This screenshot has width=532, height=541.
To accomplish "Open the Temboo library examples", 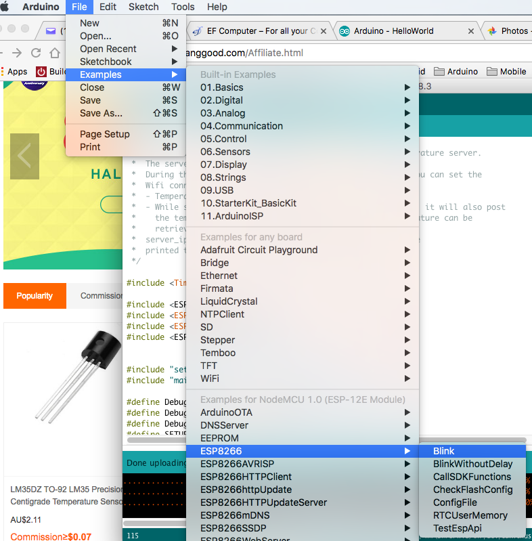I will pos(303,353).
